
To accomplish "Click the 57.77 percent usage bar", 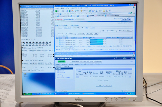I will (96, 40).
